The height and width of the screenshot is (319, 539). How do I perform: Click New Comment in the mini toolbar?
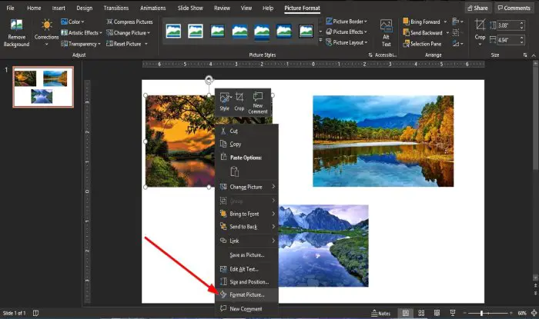[x=258, y=101]
